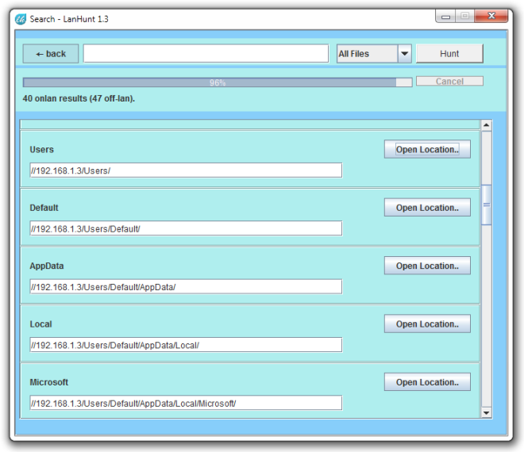This screenshot has width=524, height=452.
Task: Focus the search query text field
Action: coord(206,53)
